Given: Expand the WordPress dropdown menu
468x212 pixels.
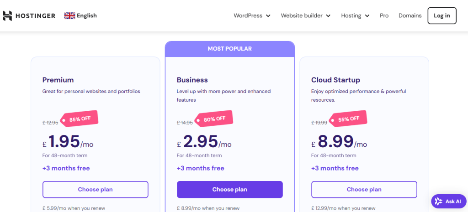Looking at the screenshot, I should pos(252,16).
